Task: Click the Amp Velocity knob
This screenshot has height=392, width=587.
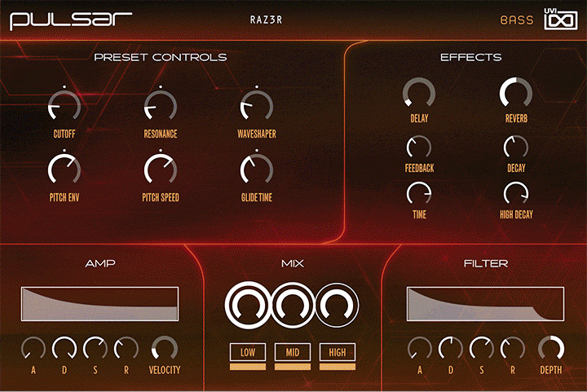Action: [165, 349]
